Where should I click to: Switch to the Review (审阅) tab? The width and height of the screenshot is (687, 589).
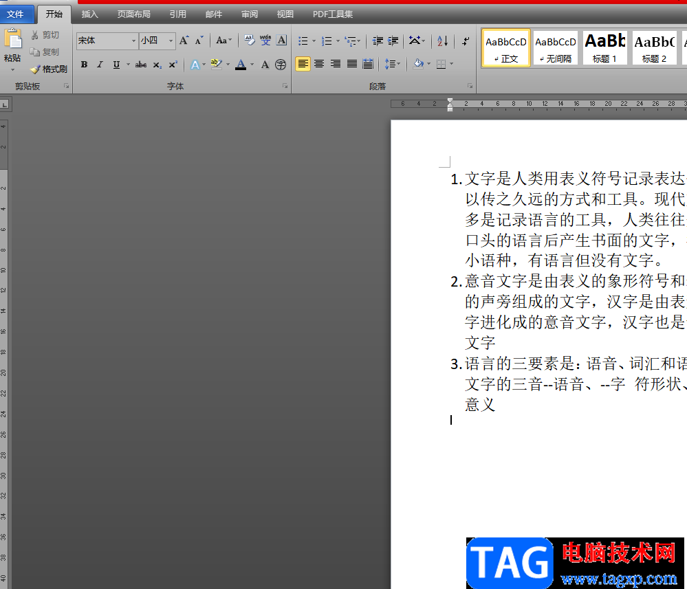pyautogui.click(x=250, y=14)
